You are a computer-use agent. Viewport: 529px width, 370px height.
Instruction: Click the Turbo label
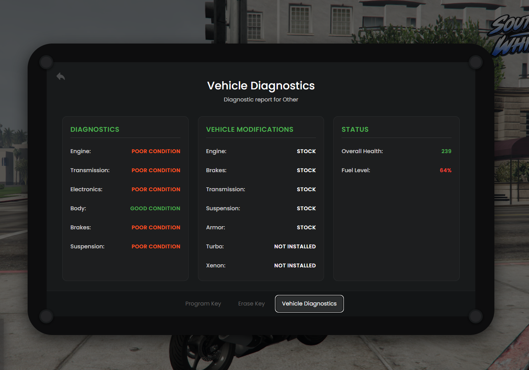coord(215,246)
